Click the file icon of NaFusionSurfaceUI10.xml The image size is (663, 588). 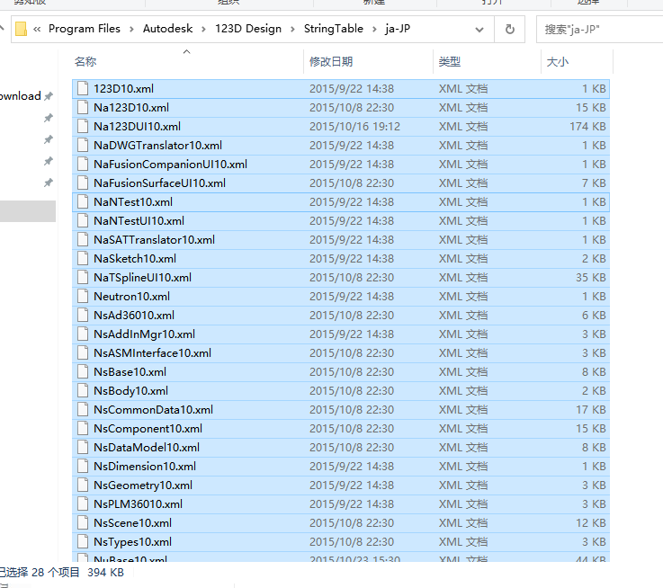point(83,183)
